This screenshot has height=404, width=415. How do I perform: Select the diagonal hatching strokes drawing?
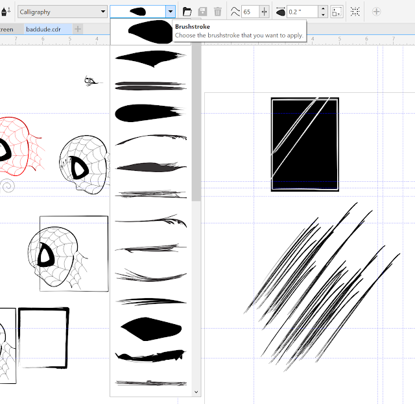tap(322, 287)
